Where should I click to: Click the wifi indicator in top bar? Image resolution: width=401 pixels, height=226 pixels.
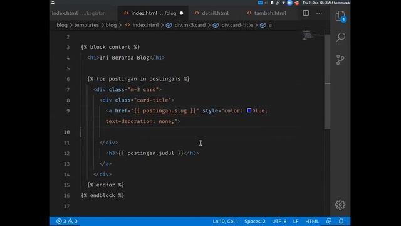coord(283,3)
